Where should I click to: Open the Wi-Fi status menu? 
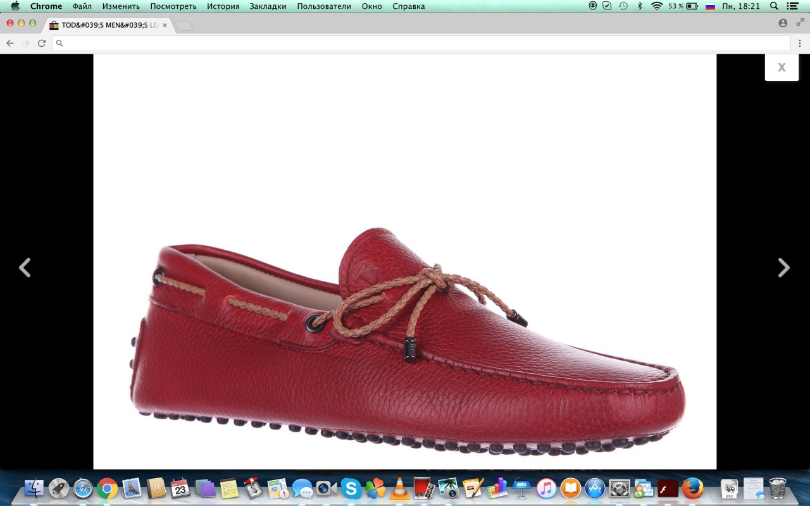(656, 6)
